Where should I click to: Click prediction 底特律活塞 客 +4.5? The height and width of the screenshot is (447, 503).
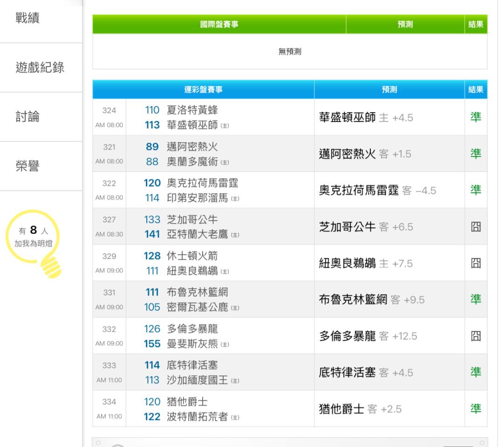tap(366, 372)
